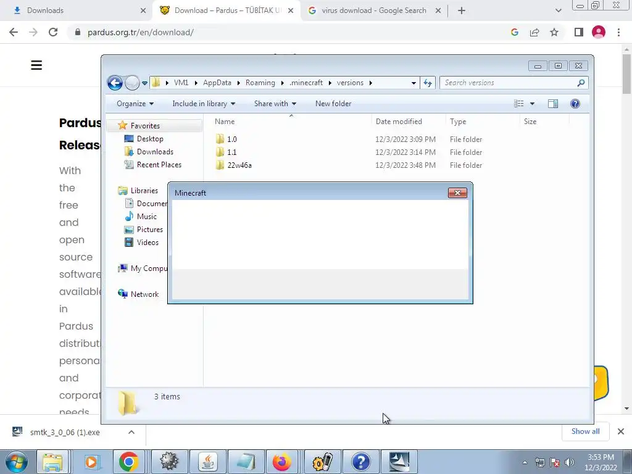Open the Organize menu
Screen dimensions: 632x474
pos(135,104)
